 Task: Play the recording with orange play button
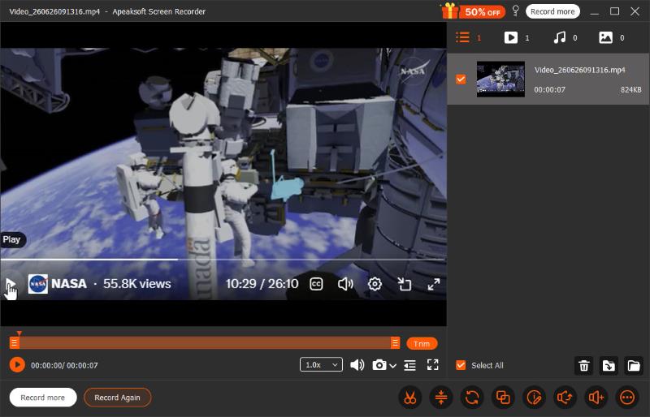click(x=17, y=365)
